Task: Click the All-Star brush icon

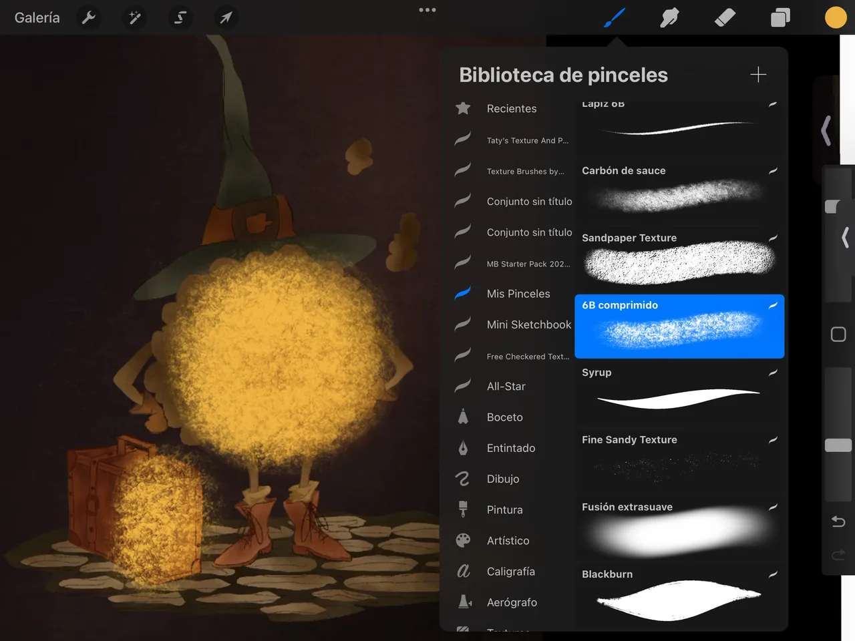Action: pyautogui.click(x=463, y=385)
